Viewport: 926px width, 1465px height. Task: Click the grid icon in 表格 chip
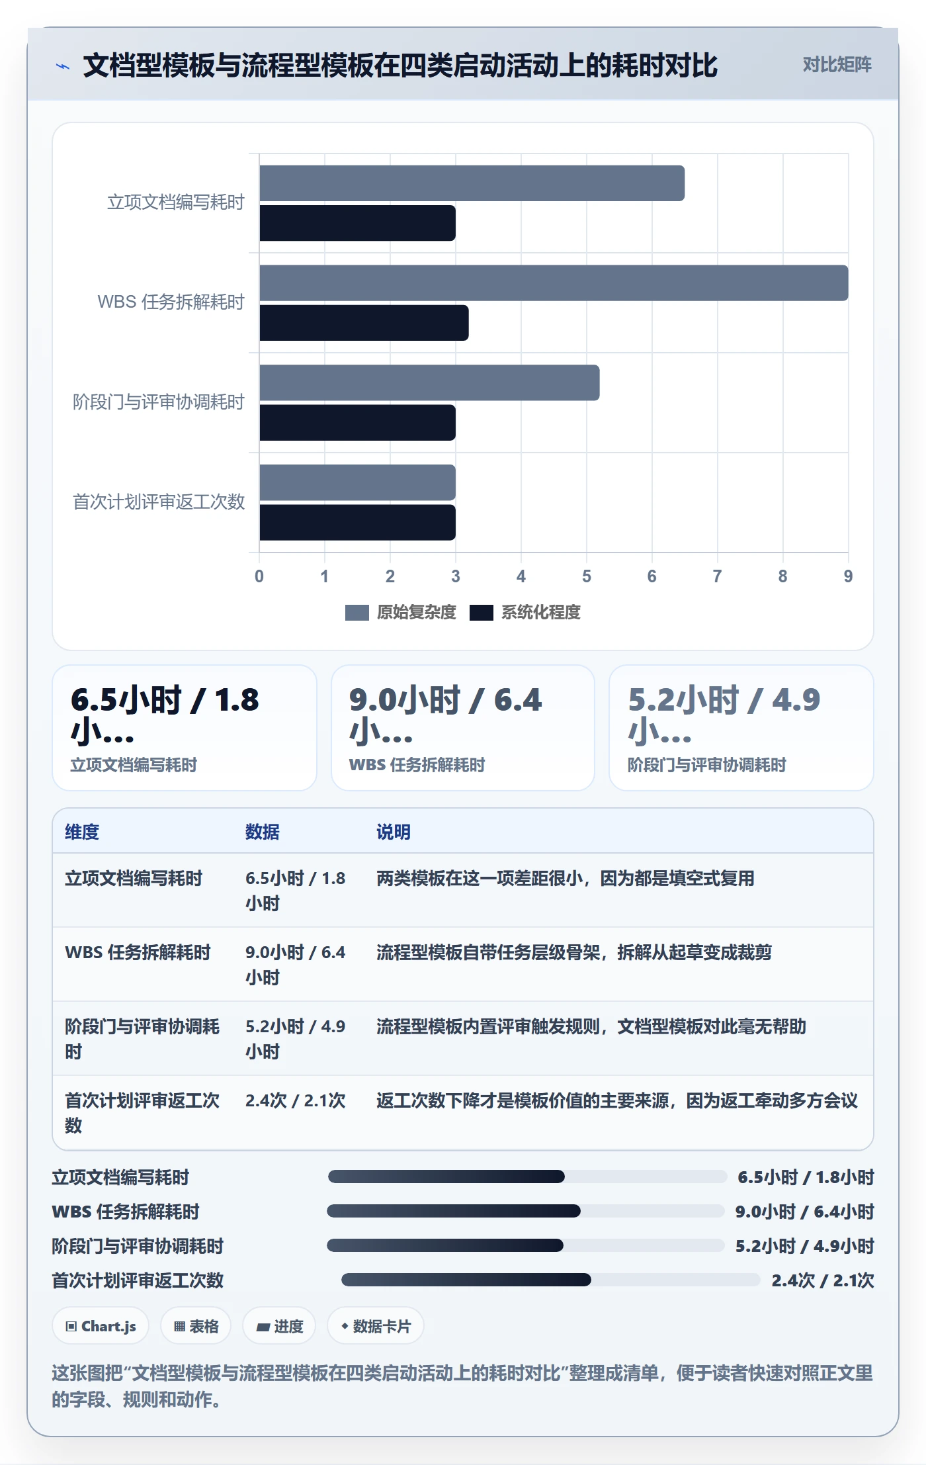[179, 1326]
